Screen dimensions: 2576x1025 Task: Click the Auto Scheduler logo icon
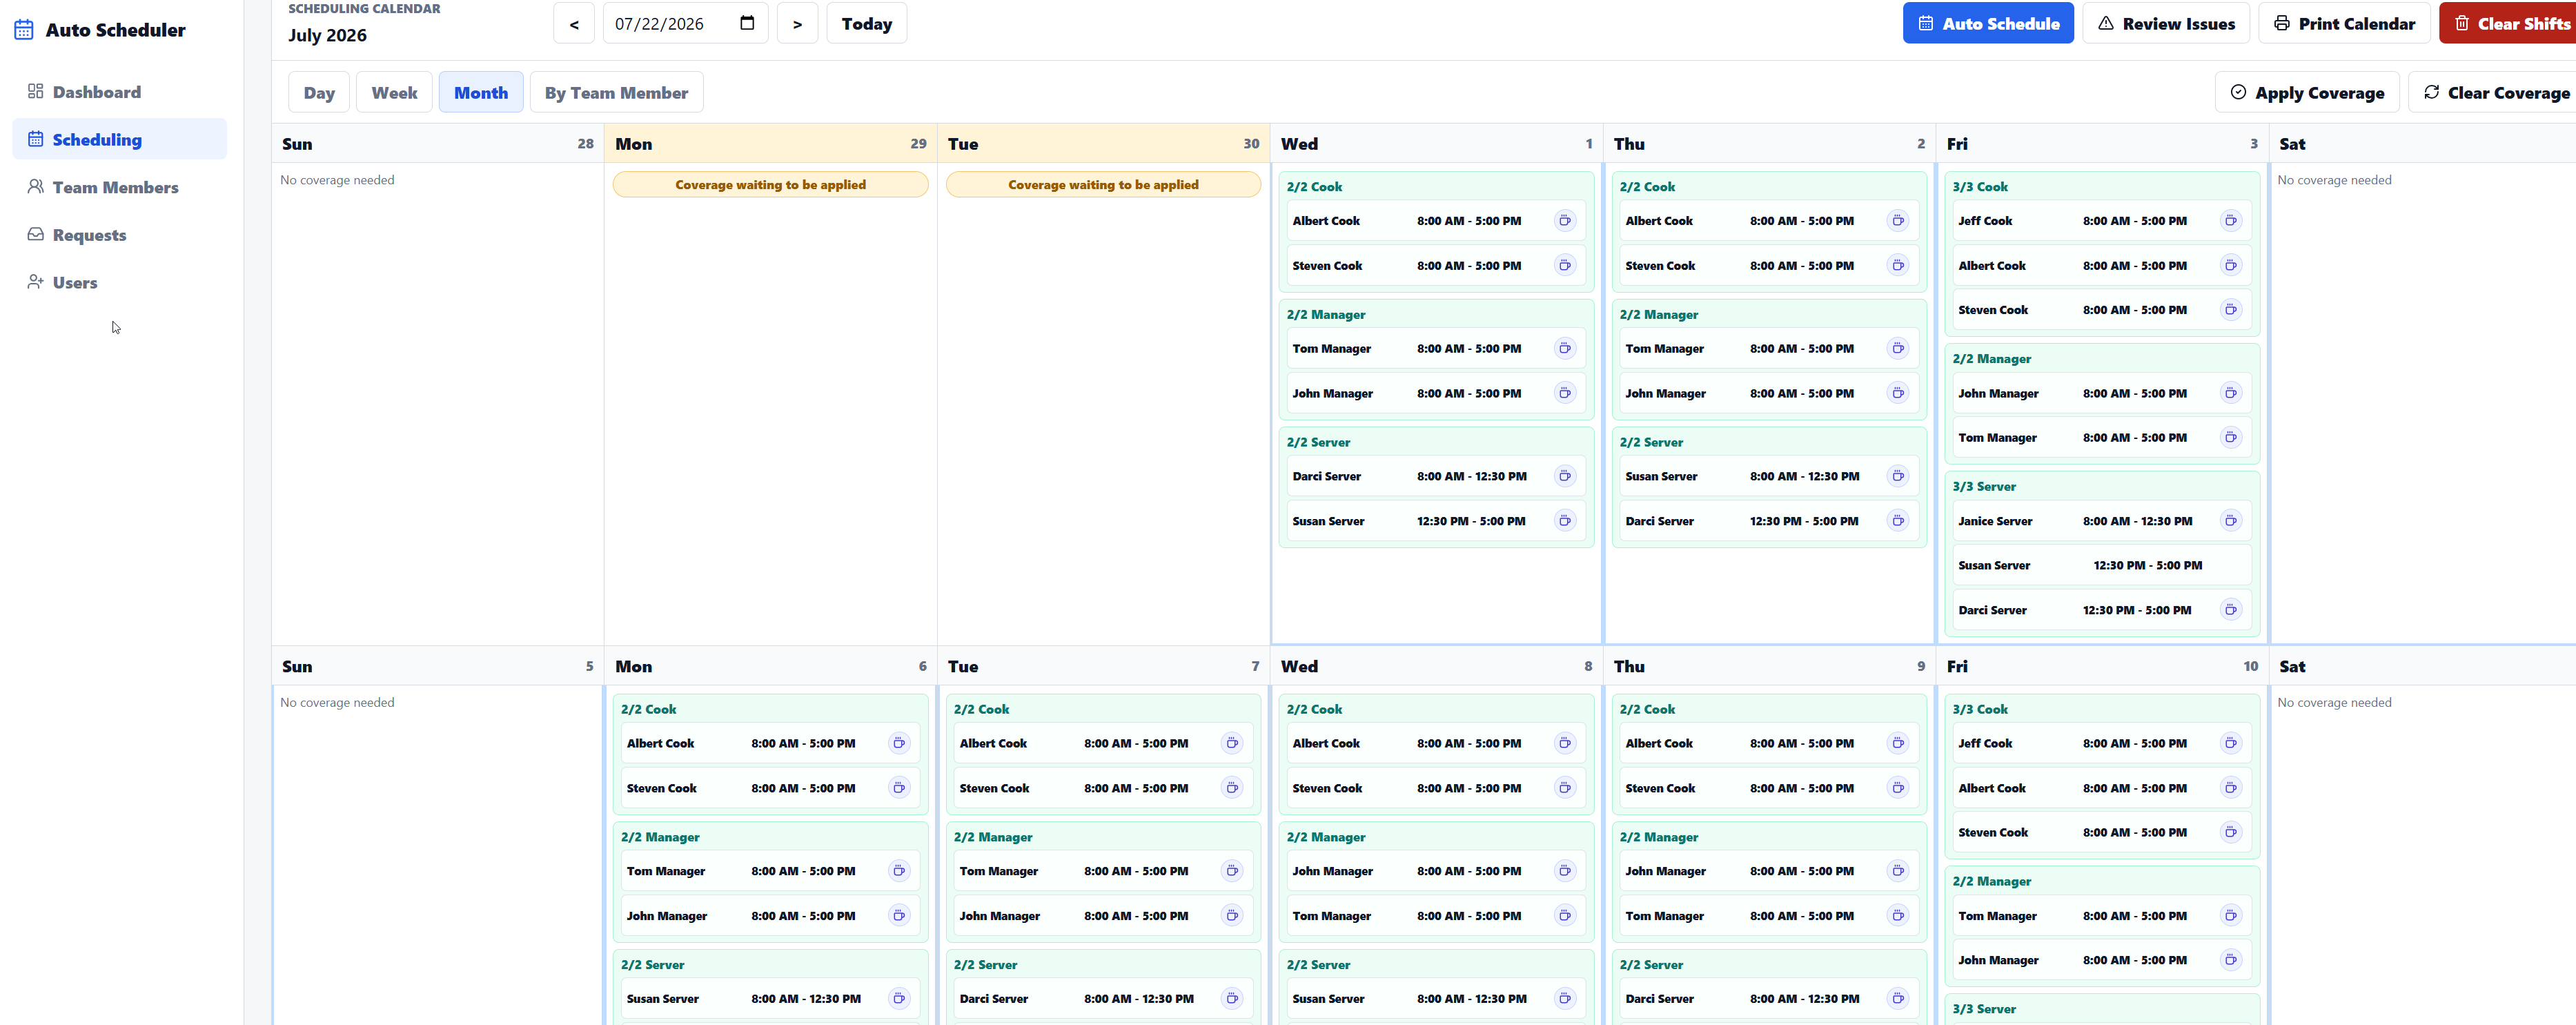pos(24,30)
